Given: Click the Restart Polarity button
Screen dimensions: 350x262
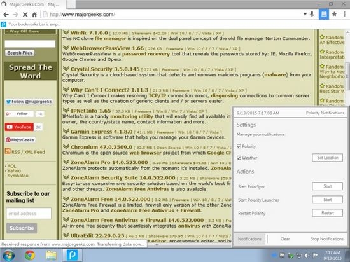Looking at the screenshot, I should coord(328,213).
